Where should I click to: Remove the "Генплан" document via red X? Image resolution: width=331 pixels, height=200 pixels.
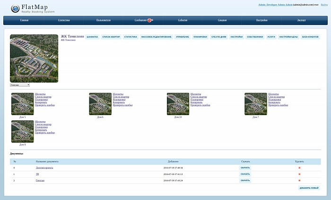[x=299, y=180]
